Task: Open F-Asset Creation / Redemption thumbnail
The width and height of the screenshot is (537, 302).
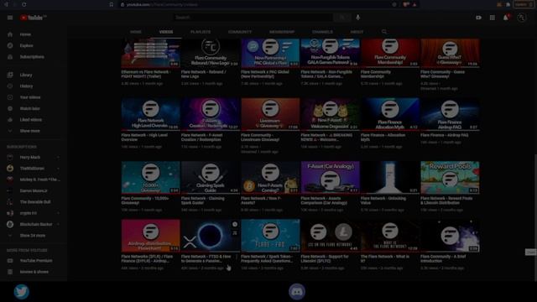Action: point(211,114)
